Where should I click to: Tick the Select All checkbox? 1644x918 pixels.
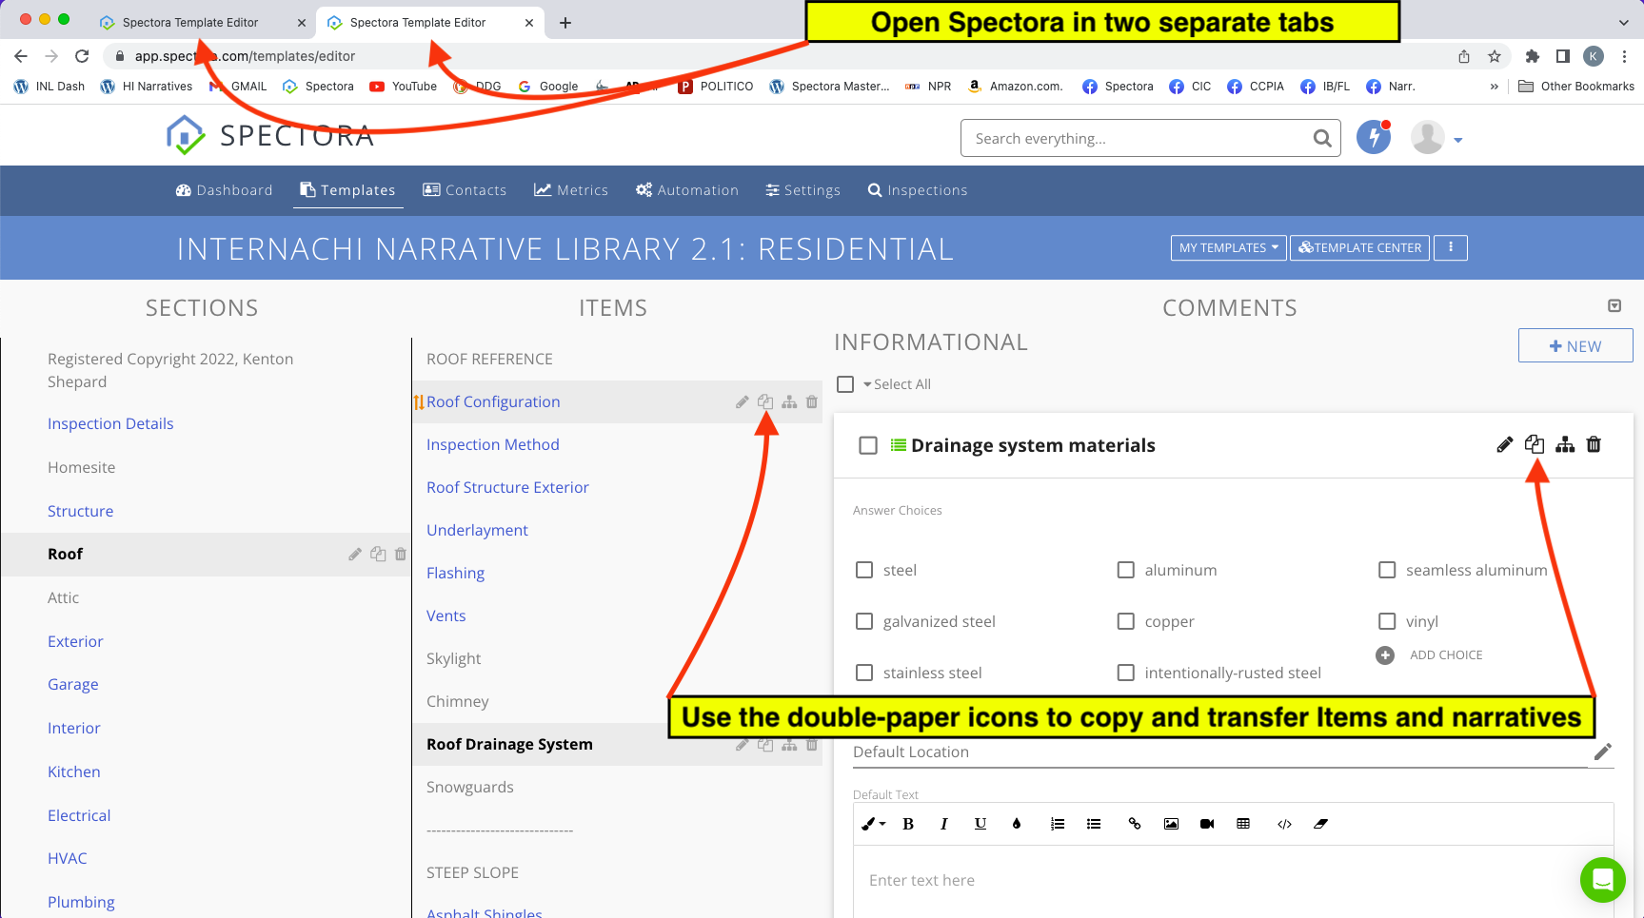click(845, 384)
